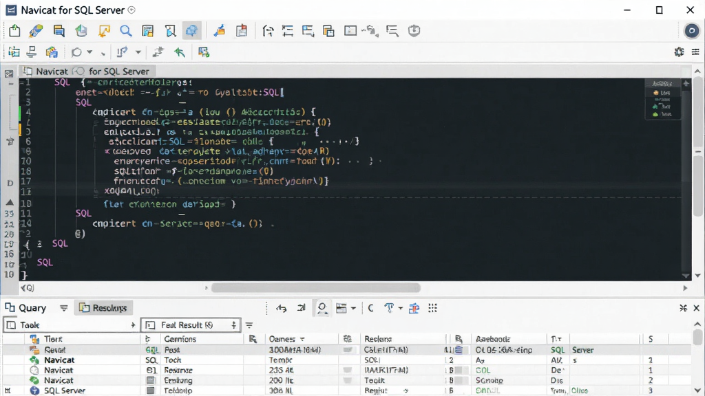Click the Tlent column header

coord(53,339)
